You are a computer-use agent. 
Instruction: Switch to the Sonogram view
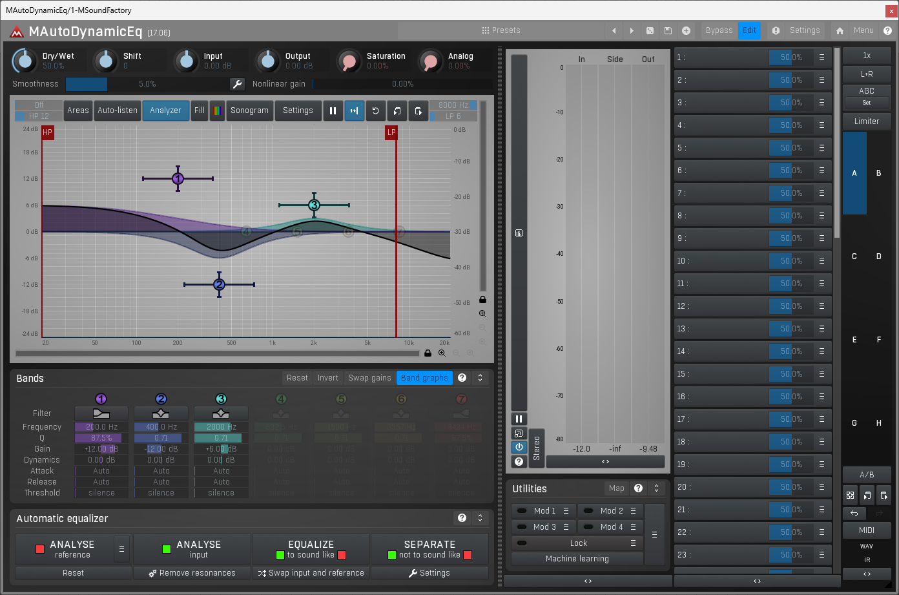(249, 110)
